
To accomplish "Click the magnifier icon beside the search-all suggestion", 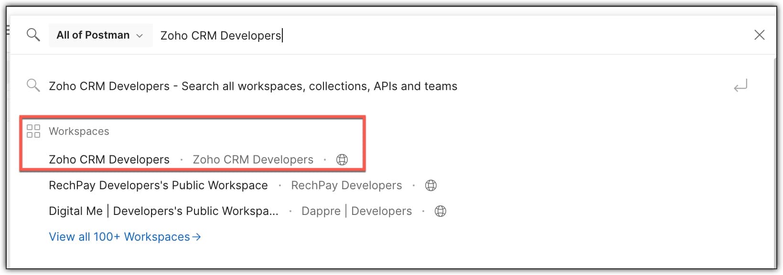I will coord(33,86).
